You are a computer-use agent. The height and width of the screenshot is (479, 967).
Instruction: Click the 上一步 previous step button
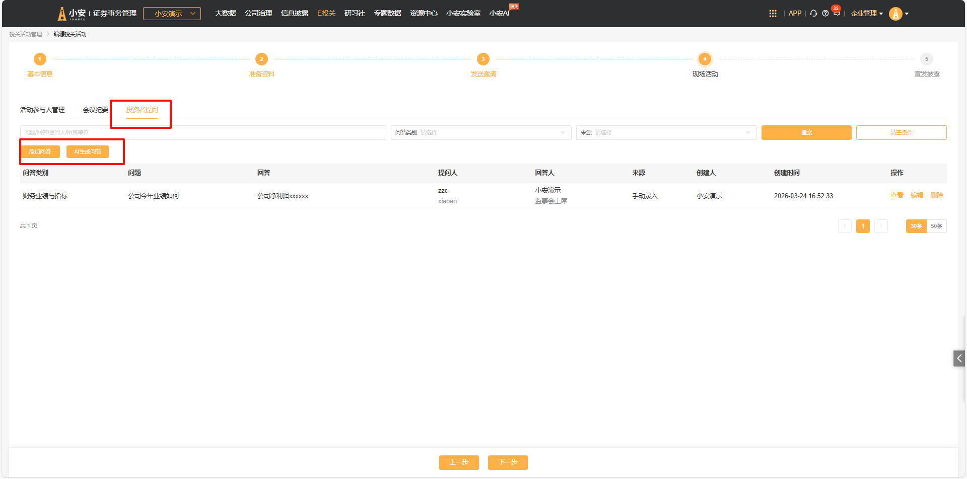tap(459, 462)
